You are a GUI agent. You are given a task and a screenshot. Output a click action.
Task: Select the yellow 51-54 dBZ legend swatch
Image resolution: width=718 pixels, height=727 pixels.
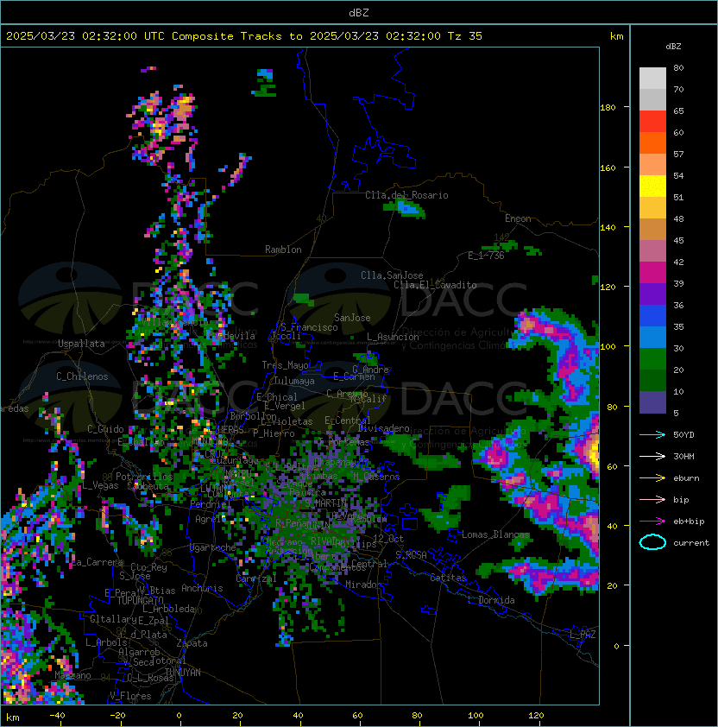(x=652, y=186)
